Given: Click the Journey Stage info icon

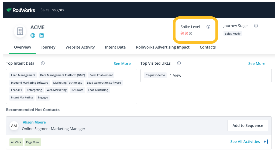Looking at the screenshot, I should (x=256, y=26).
